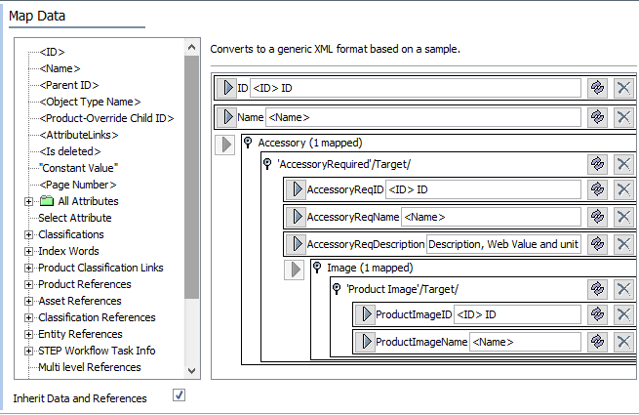The height and width of the screenshot is (415, 639).
Task: Click the arrow button beside Name mapping row
Action: (226, 117)
